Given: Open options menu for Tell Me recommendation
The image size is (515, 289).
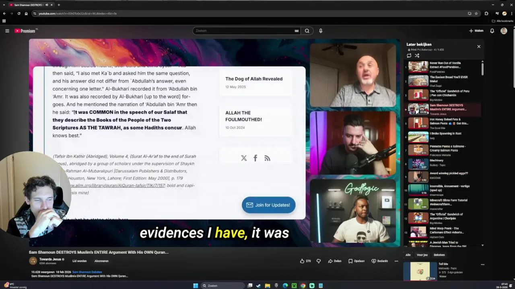Looking at the screenshot, I should [482, 265].
